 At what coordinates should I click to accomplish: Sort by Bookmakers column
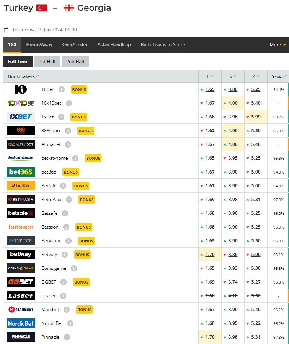pos(24,76)
